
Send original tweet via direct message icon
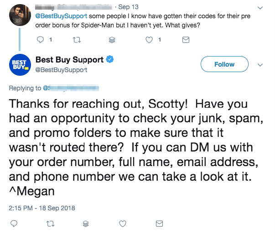(186, 40)
